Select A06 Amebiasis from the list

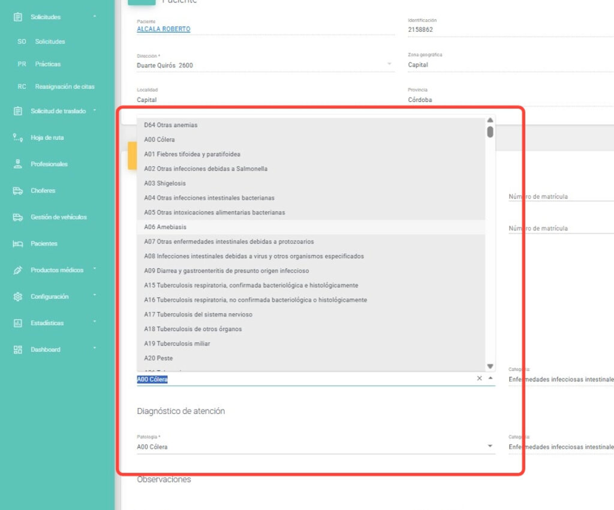tap(165, 227)
